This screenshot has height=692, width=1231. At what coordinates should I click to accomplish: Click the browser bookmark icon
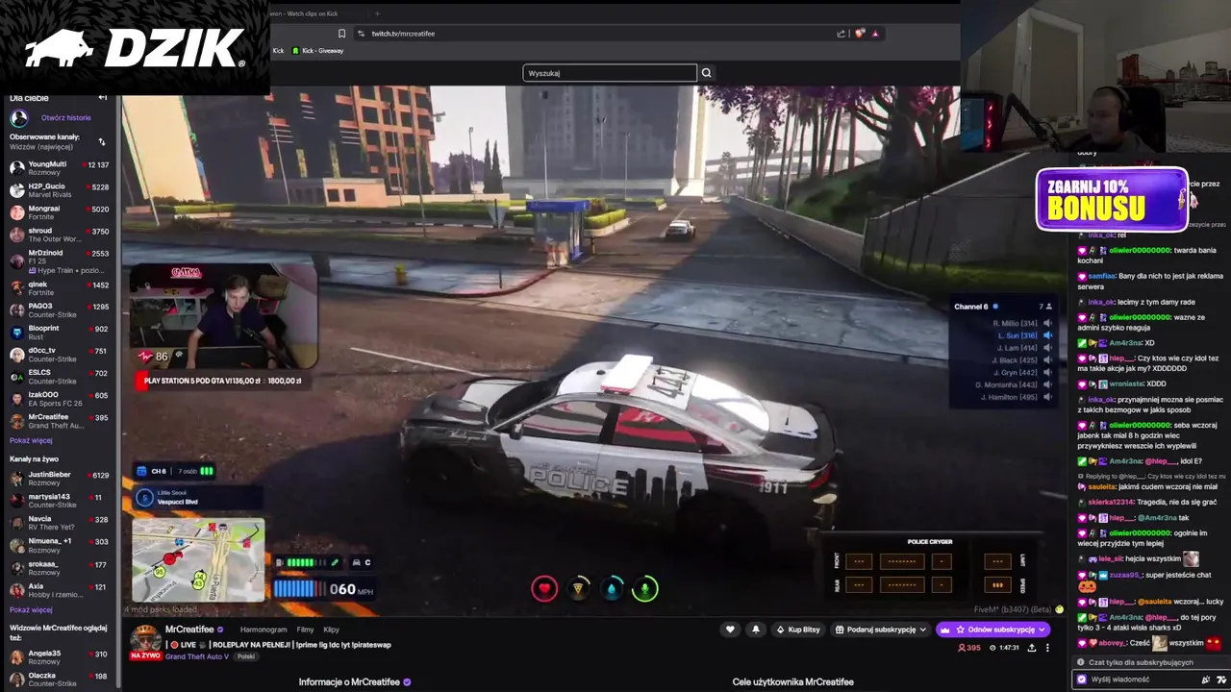click(341, 34)
